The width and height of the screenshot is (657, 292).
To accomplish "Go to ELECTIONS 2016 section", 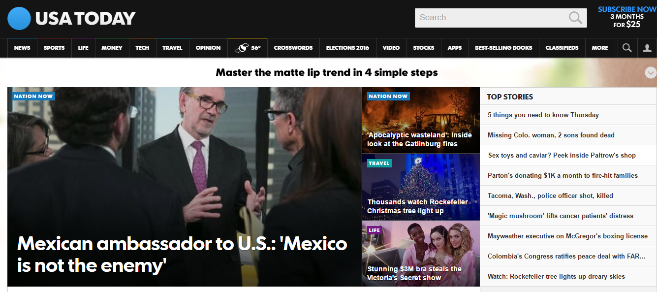I will (x=347, y=48).
